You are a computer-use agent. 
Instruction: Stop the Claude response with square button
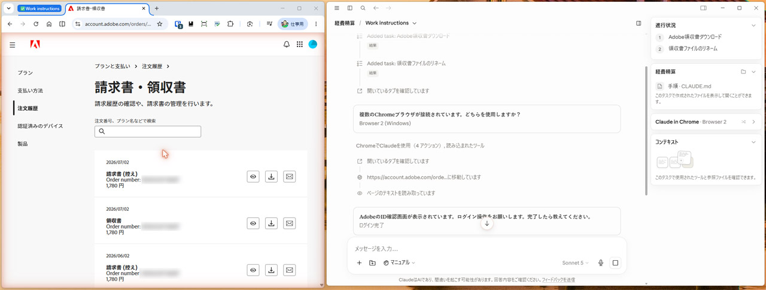[615, 263]
